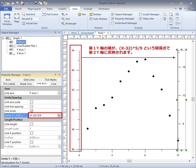Viewport: 196px width, 168px height.
Task: Enable the Link axis scale checkbox
Action: tap(32, 102)
